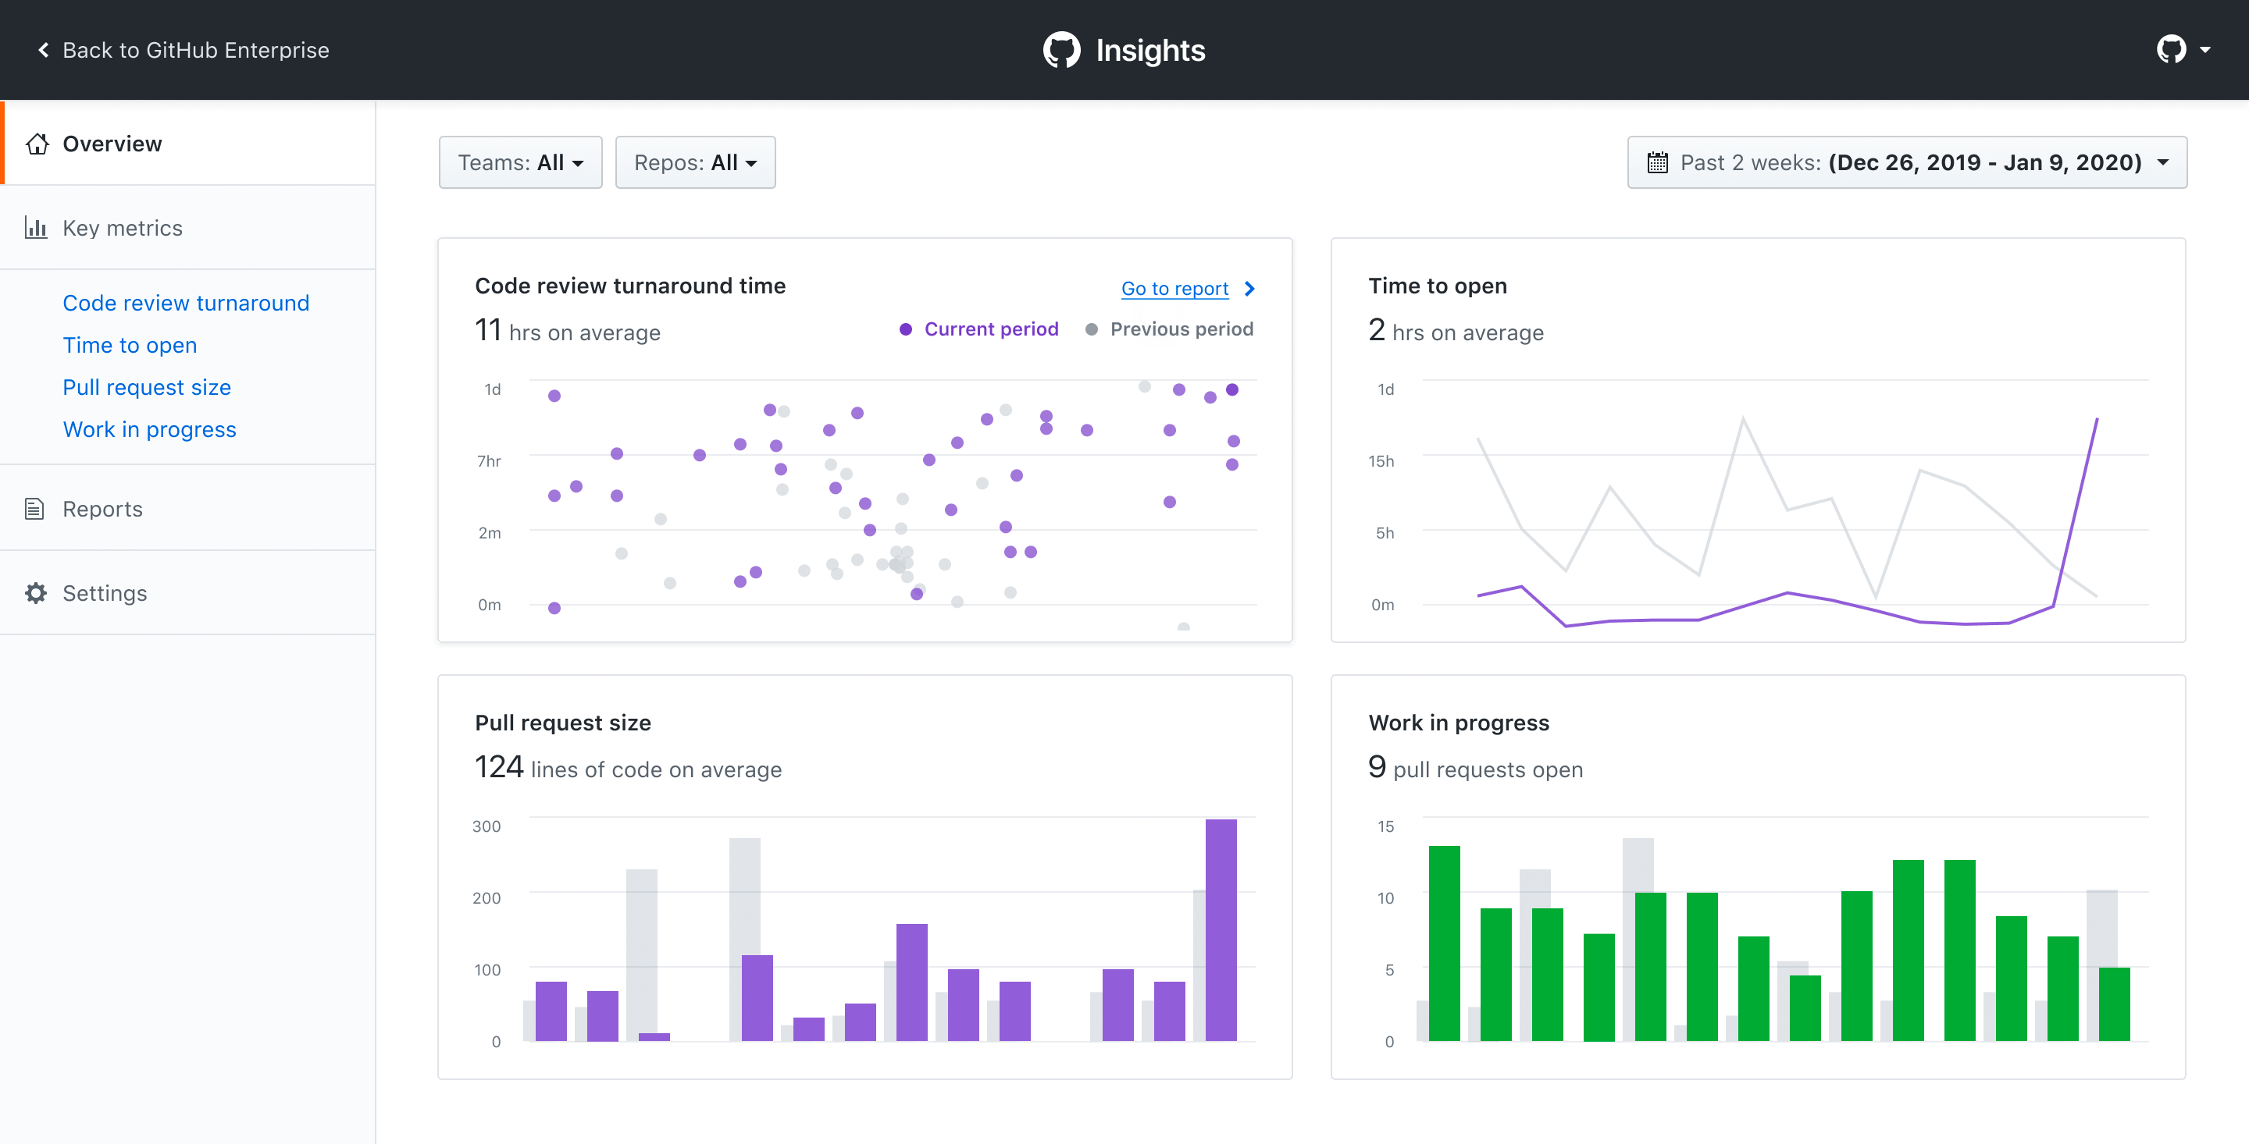The height and width of the screenshot is (1144, 2249).
Task: Select the Pull request size sidebar item
Action: [148, 387]
